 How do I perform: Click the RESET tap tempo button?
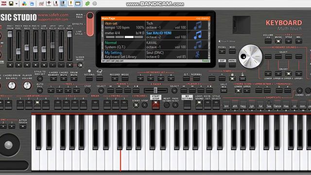click(167, 105)
